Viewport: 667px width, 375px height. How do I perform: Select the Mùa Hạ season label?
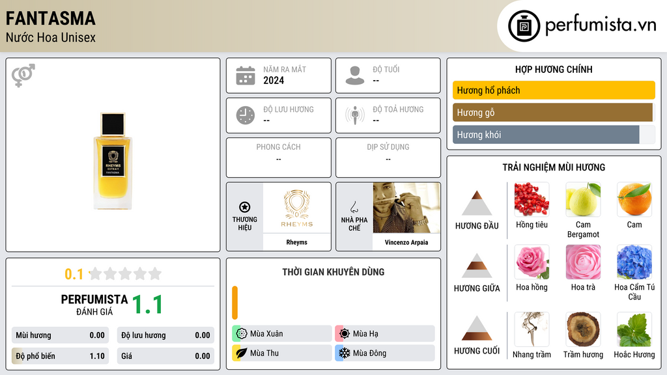click(x=365, y=334)
